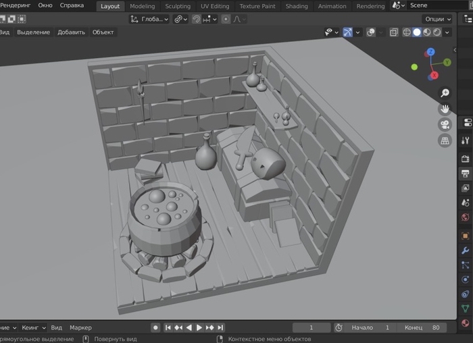Open the Добавить add menu
This screenshot has width=473, height=343.
pos(71,32)
